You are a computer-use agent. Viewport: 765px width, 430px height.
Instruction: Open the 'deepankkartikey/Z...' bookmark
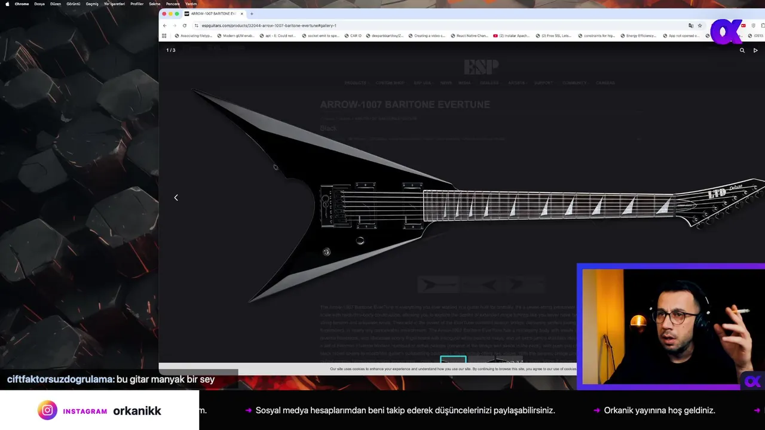[x=385, y=36]
